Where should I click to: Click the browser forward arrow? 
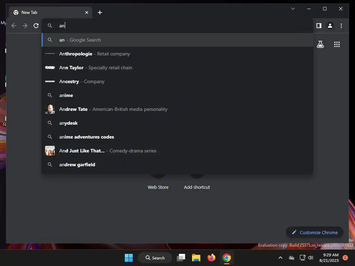point(25,26)
